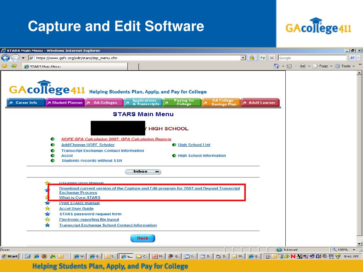This screenshot has width=363, height=272.
Task: Open the GA College Savings Plan tab
Action: coord(221,102)
